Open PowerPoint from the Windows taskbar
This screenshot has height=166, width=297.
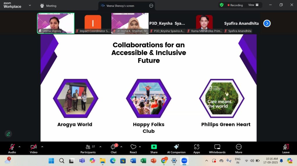click(x=153, y=161)
